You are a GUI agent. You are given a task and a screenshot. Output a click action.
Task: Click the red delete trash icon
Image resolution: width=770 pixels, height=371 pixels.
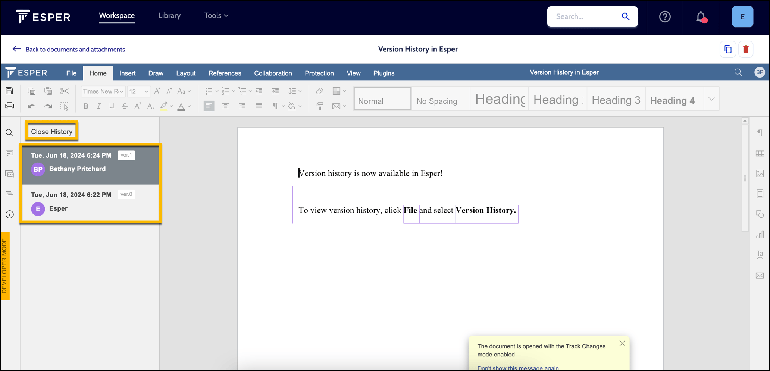[746, 49]
